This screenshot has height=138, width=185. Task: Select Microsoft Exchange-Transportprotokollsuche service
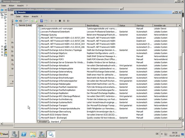(60, 108)
